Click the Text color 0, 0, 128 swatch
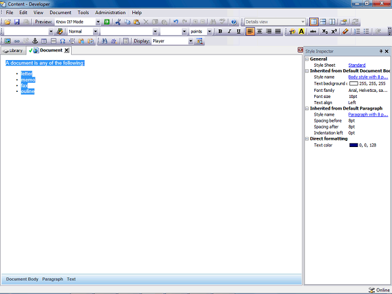Image resolution: width=392 pixels, height=294 pixels. point(353,145)
